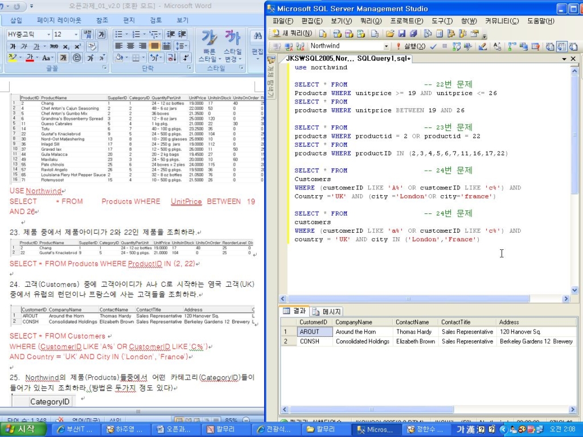The height and width of the screenshot is (437, 583).
Task: Open the File (파일) menu in SSMS
Action: [283, 21]
